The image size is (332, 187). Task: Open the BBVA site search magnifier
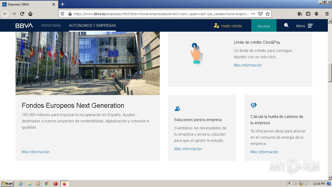coord(286,25)
